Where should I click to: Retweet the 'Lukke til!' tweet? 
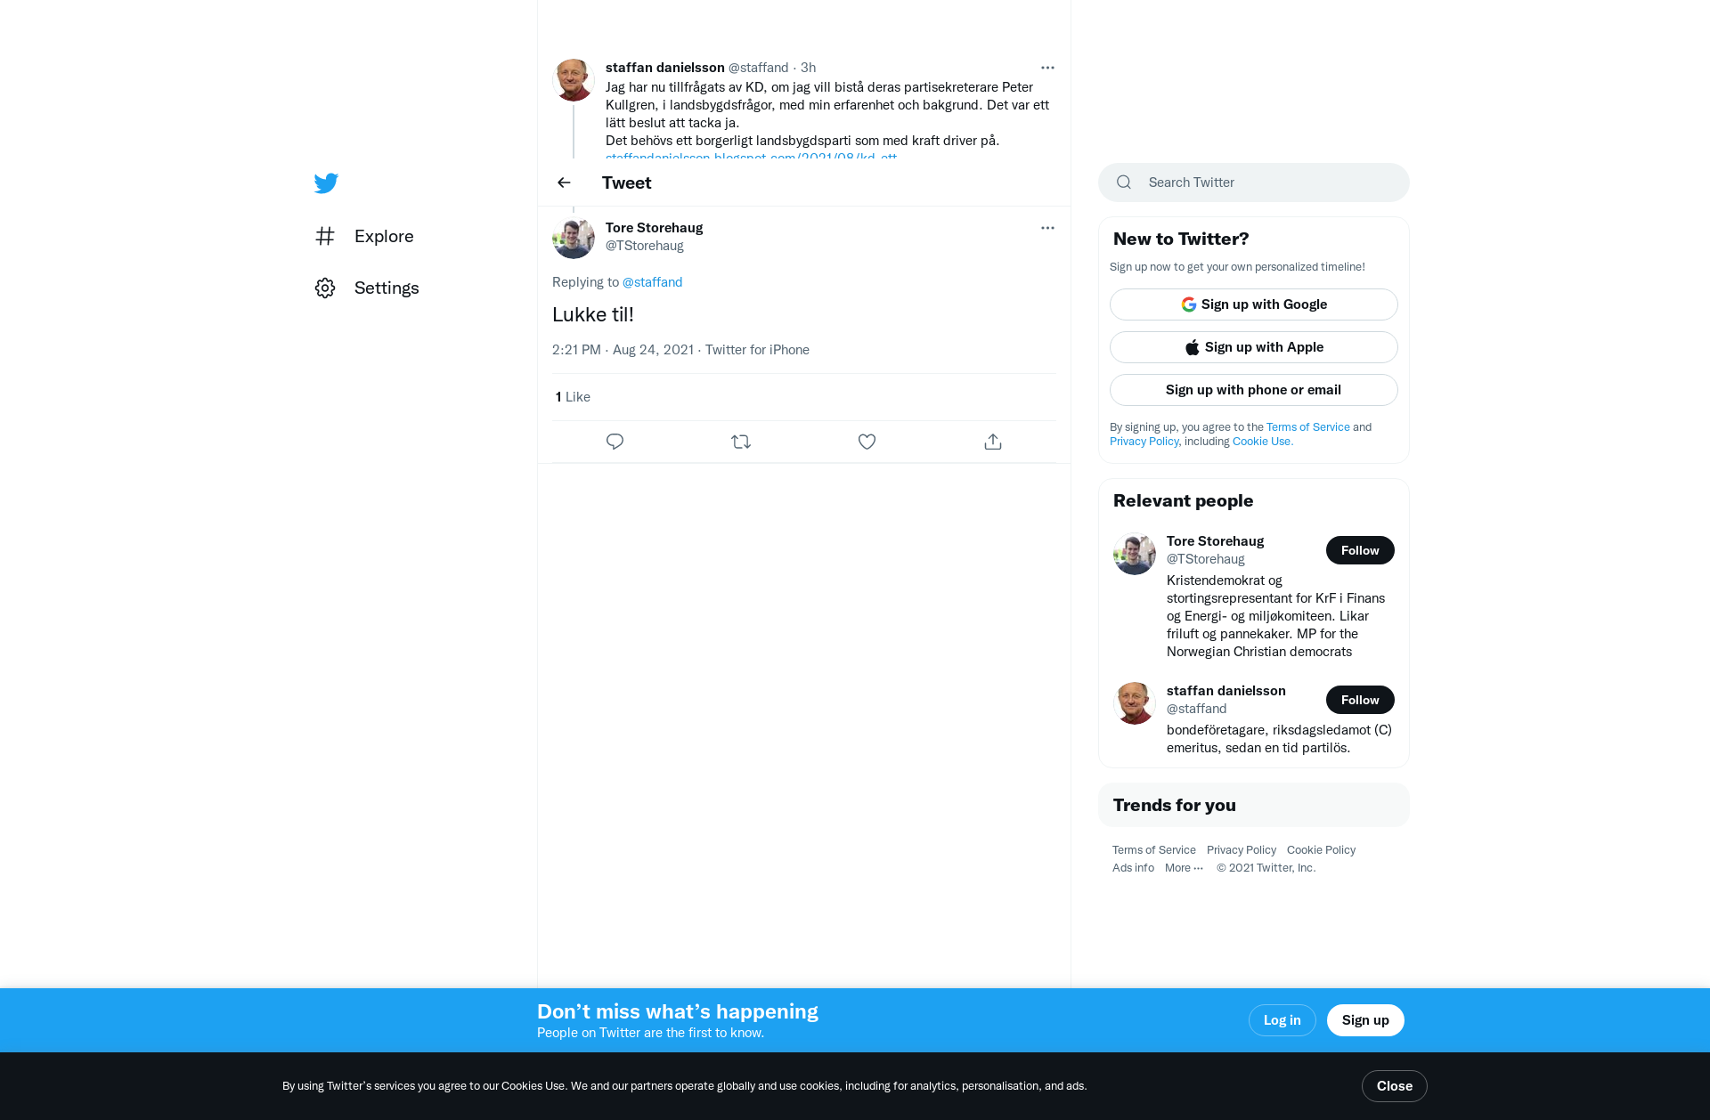click(741, 442)
